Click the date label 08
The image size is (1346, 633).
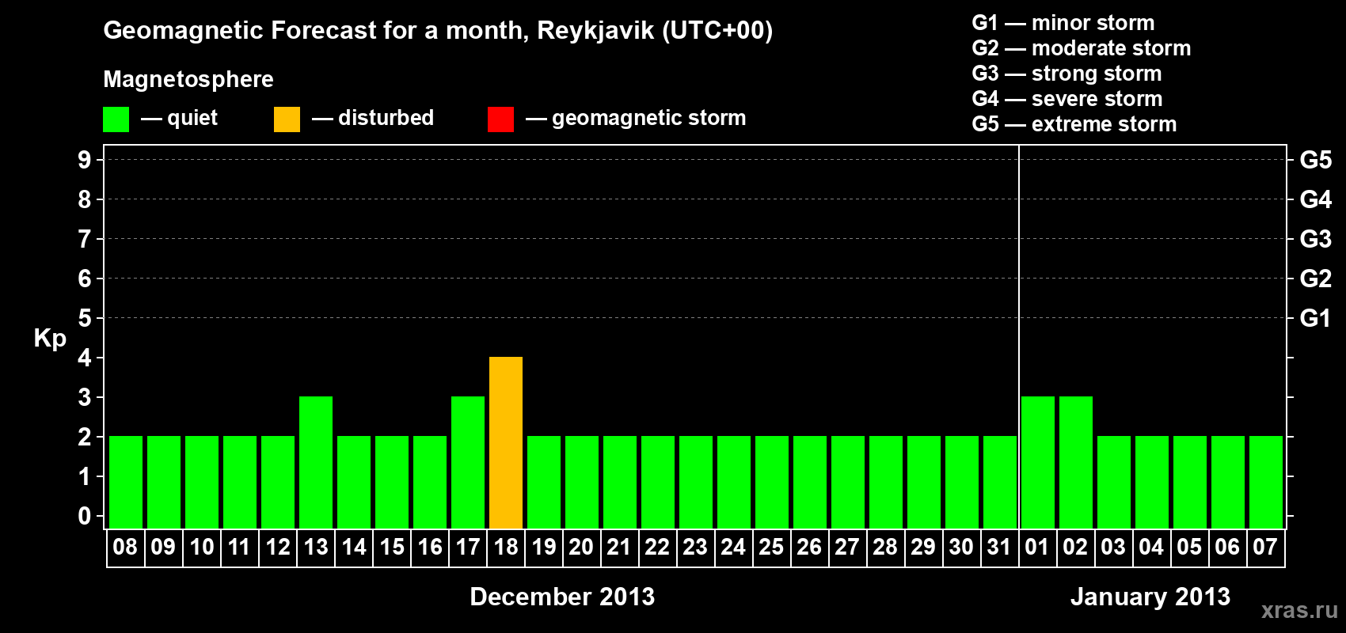(x=125, y=547)
